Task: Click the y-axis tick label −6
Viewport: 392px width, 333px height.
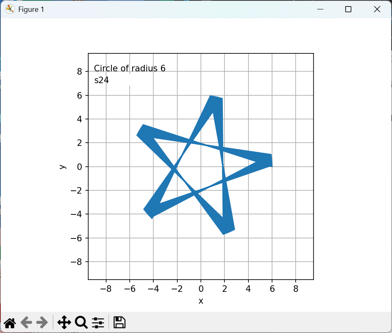Action: coord(76,238)
